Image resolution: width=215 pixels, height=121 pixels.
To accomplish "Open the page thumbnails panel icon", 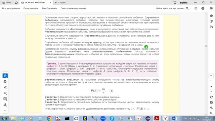I will click(x=211, y=27).
